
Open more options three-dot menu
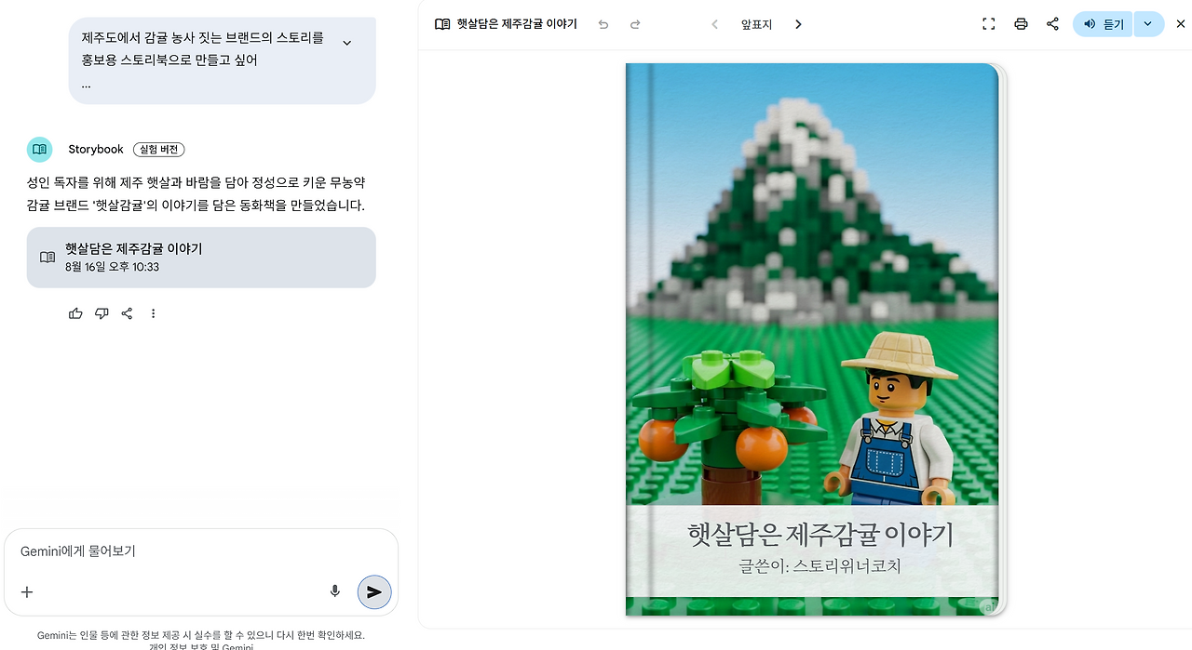pos(153,313)
